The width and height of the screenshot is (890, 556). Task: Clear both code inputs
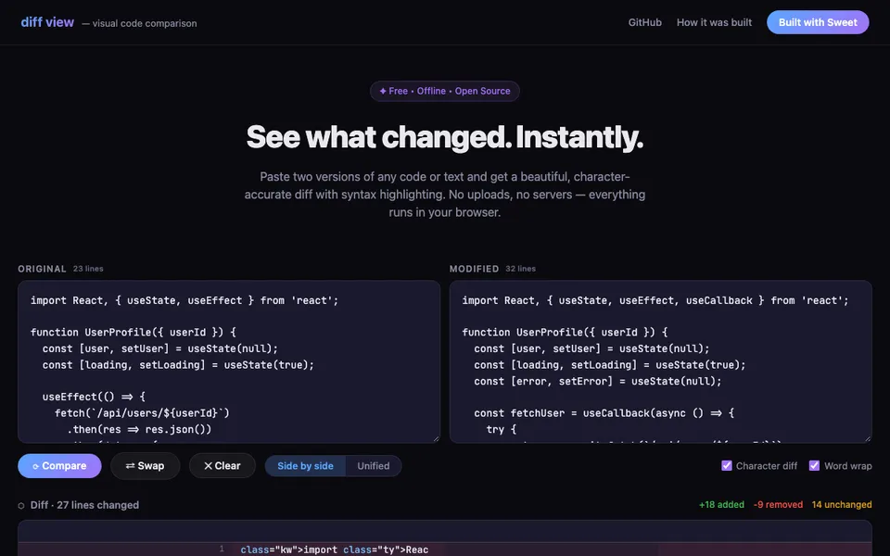pos(222,466)
